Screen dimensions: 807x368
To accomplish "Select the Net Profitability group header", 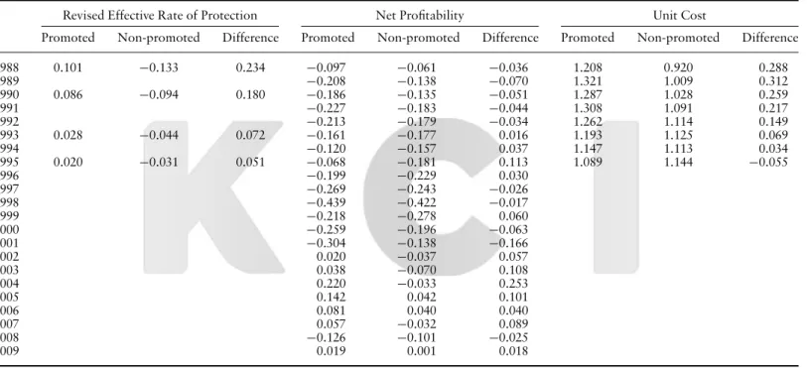I will coord(420,16).
